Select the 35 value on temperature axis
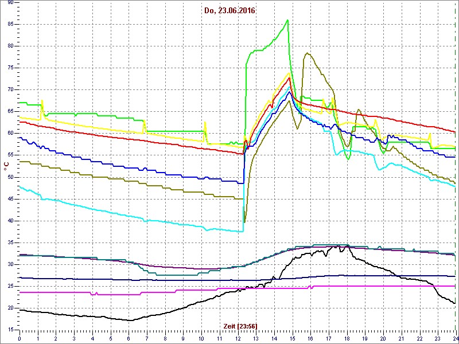Viewport: 459px width, 344px height. pos(10,243)
